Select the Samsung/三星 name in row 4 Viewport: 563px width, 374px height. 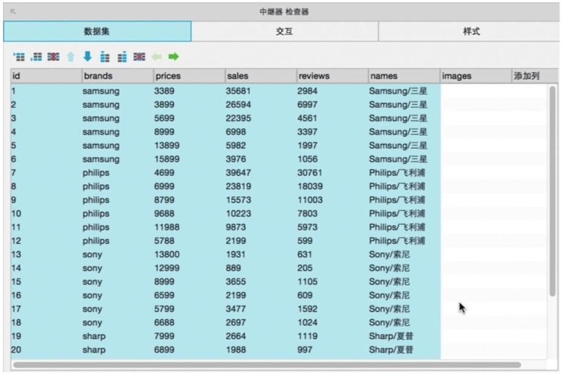click(x=398, y=132)
